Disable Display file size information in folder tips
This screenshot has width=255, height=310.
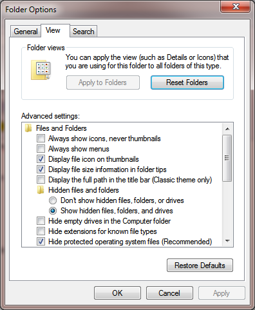click(41, 170)
